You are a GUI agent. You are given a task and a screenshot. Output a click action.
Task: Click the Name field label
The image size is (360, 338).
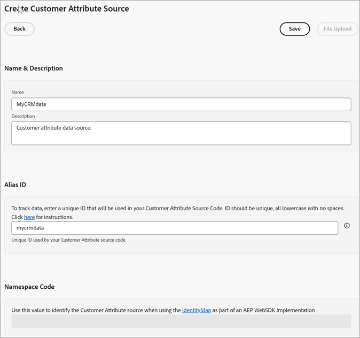[x=18, y=93]
